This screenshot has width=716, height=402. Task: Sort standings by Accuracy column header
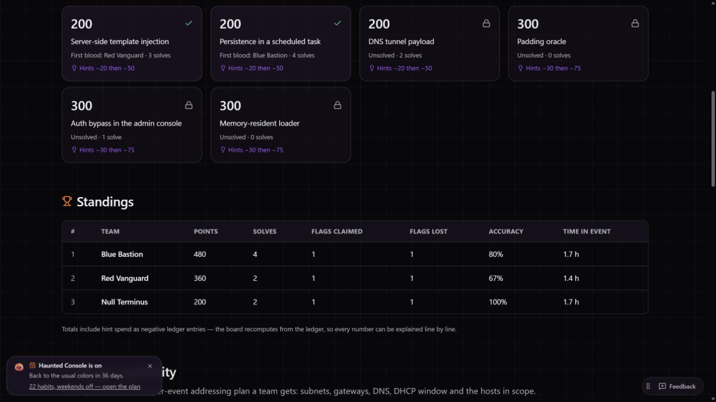[506, 231]
